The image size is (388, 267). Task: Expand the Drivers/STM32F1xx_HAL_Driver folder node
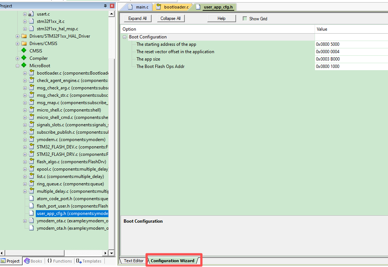18,37
